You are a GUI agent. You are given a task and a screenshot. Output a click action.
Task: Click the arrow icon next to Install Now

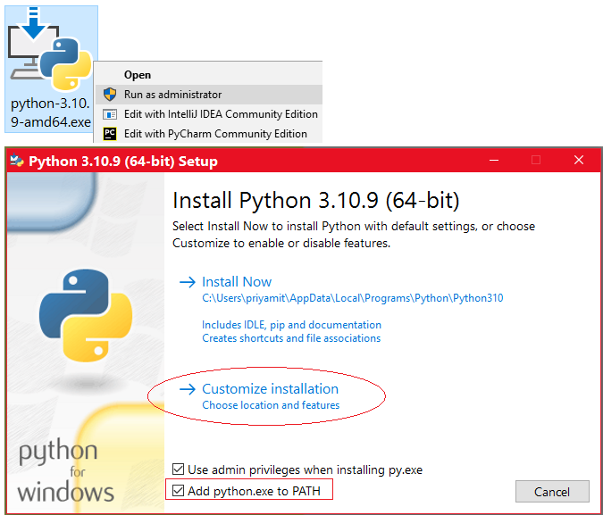[188, 282]
